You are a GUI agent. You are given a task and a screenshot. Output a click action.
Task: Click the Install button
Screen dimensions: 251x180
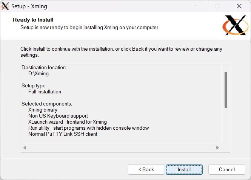click(x=184, y=169)
